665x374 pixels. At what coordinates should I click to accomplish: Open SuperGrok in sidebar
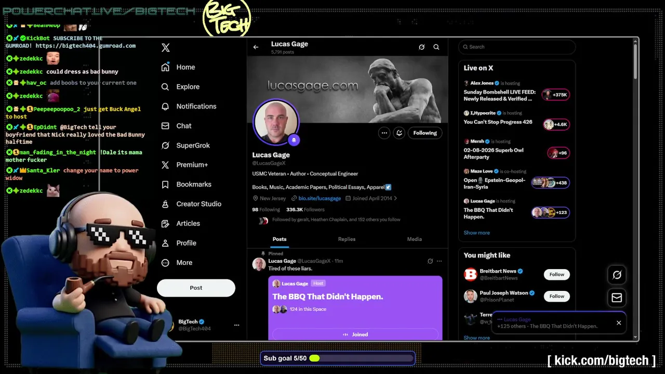point(185,145)
